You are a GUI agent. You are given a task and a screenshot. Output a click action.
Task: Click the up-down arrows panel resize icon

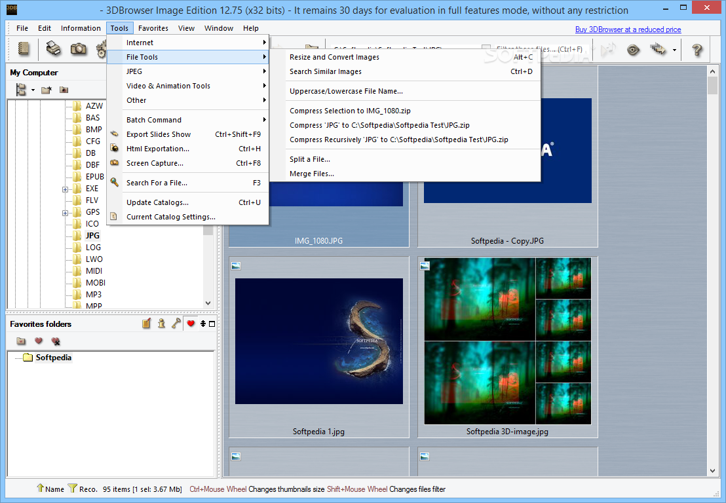(203, 324)
